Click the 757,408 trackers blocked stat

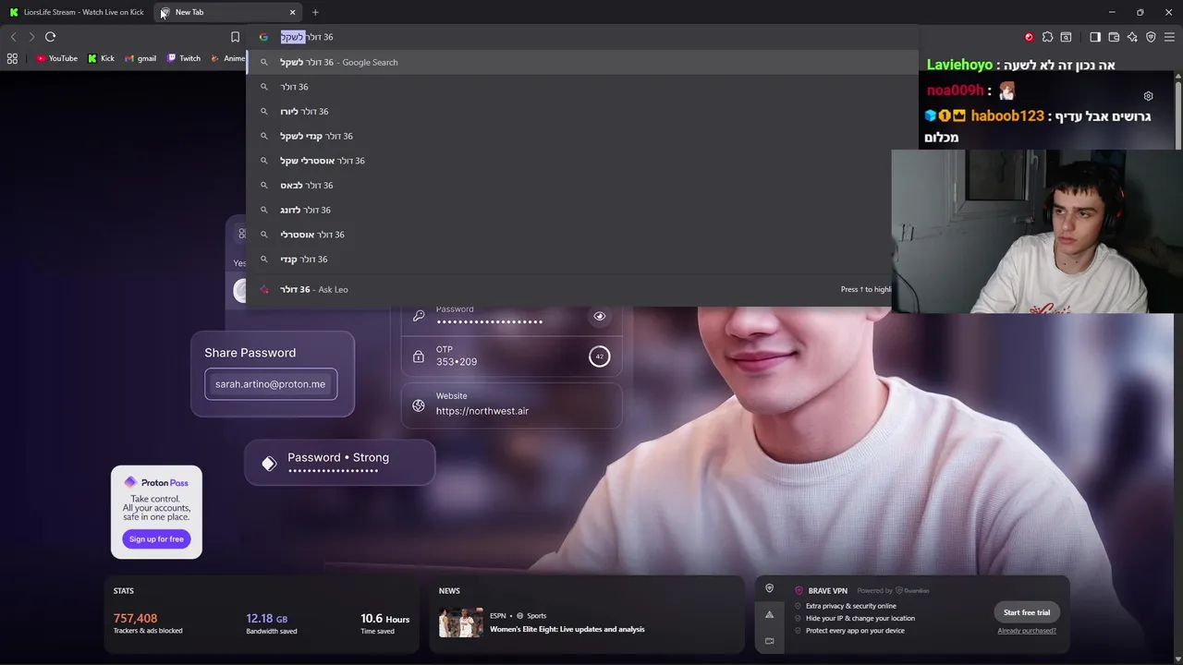[x=148, y=623]
